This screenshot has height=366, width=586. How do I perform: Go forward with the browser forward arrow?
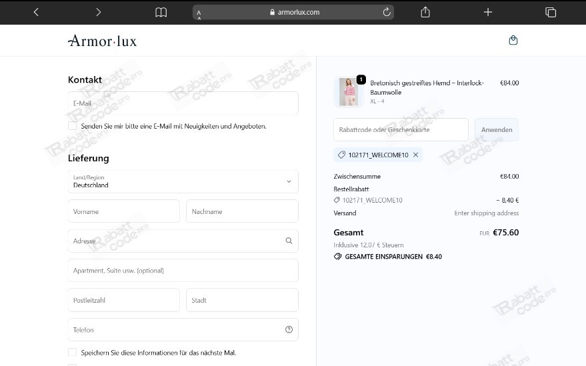point(98,13)
